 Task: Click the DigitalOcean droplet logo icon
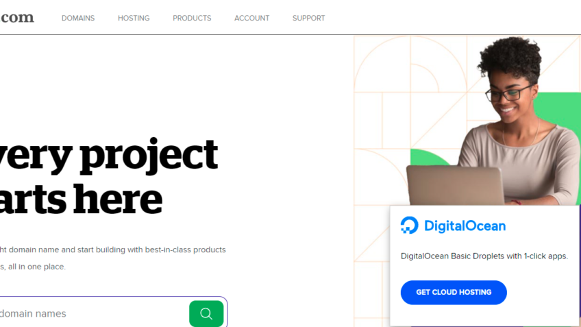click(409, 226)
